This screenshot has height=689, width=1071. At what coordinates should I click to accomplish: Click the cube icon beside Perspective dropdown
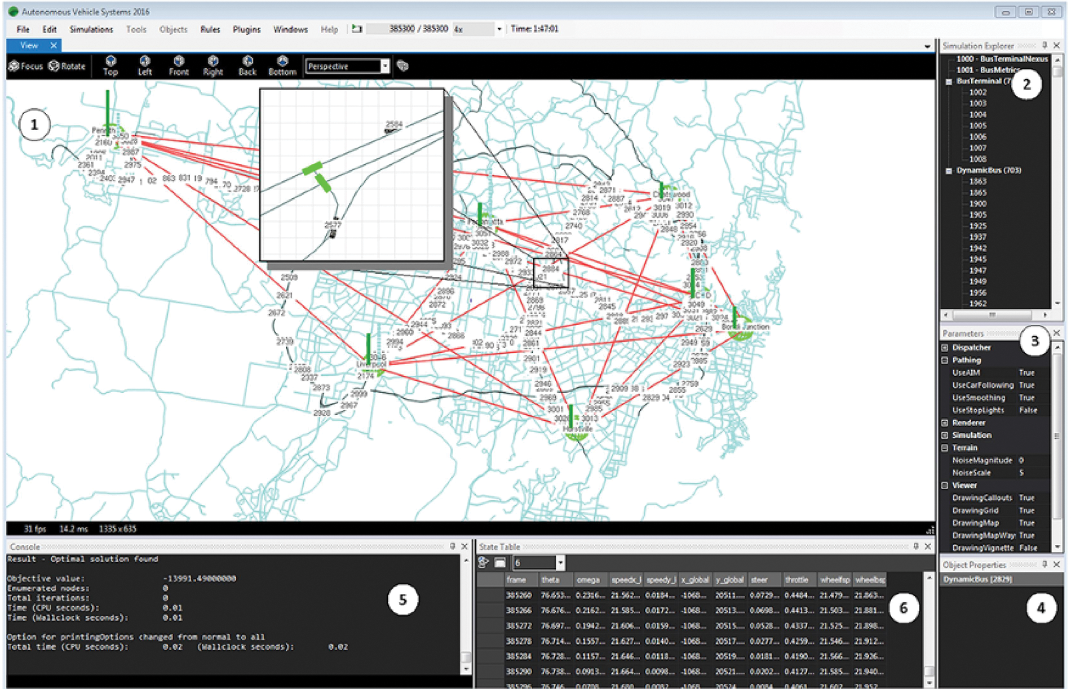tap(402, 66)
